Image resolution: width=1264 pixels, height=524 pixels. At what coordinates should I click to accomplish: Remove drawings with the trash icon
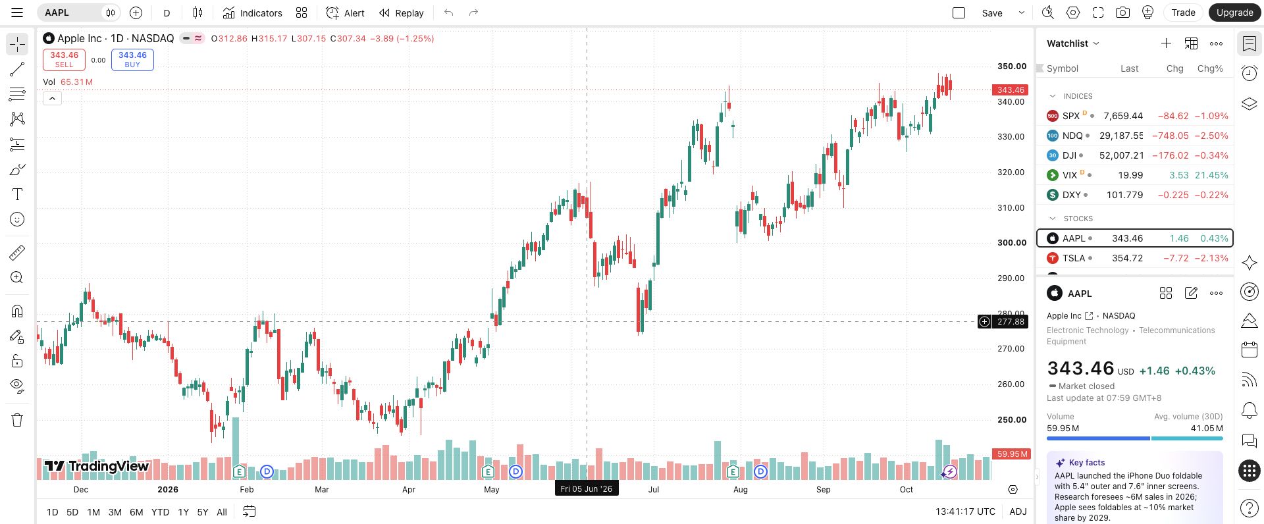(17, 419)
